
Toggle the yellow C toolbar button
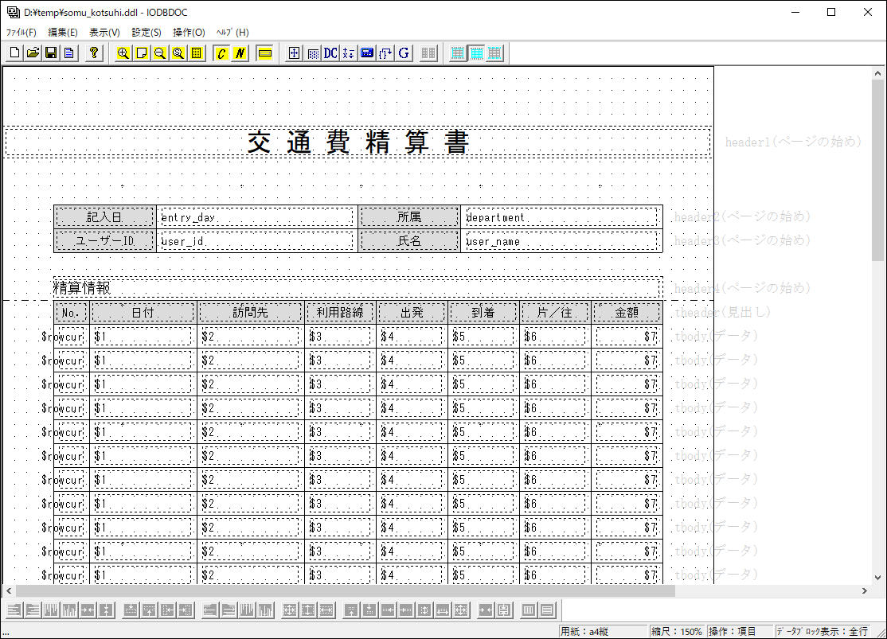221,53
